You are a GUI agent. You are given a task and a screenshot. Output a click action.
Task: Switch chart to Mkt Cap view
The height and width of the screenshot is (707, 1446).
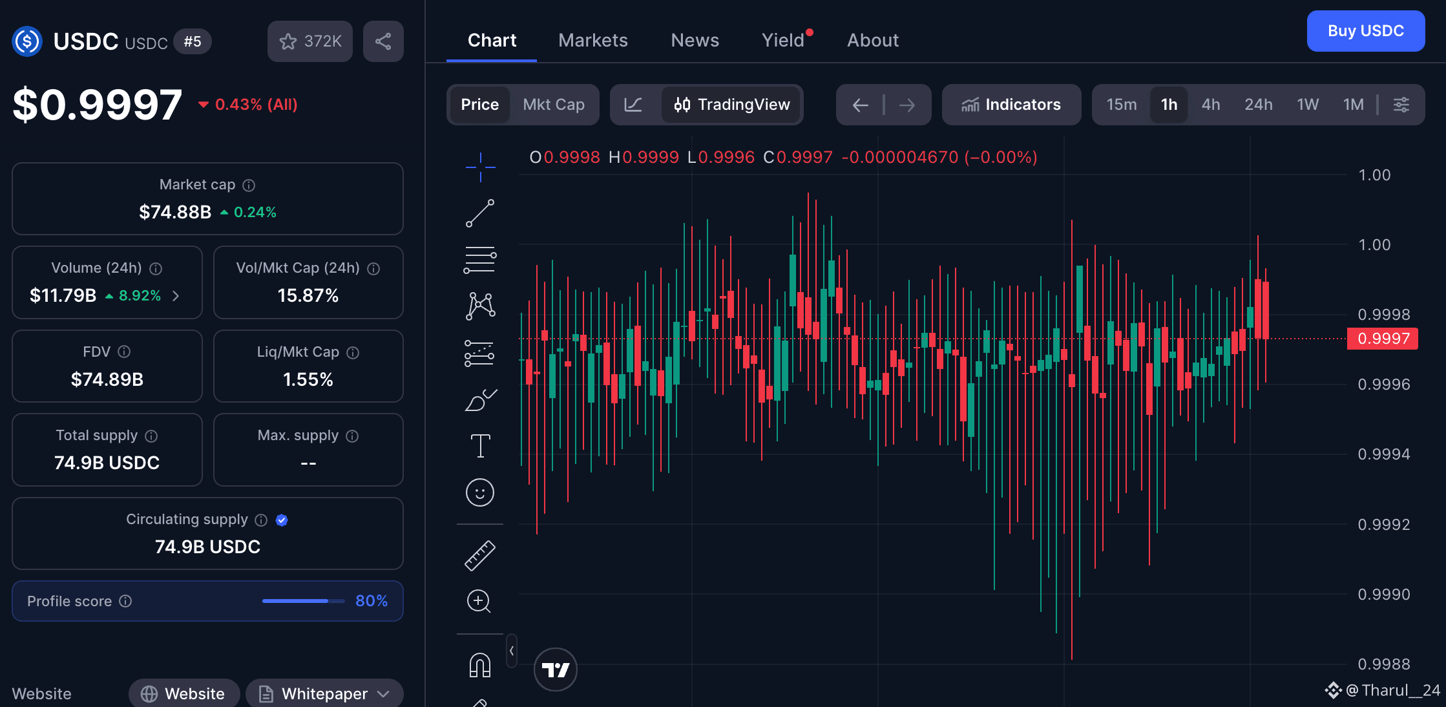click(554, 105)
